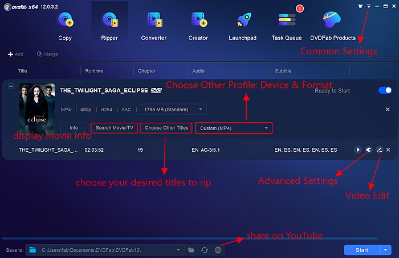
Task: Click the DVDFab logo icon
Action: pos(7,7)
